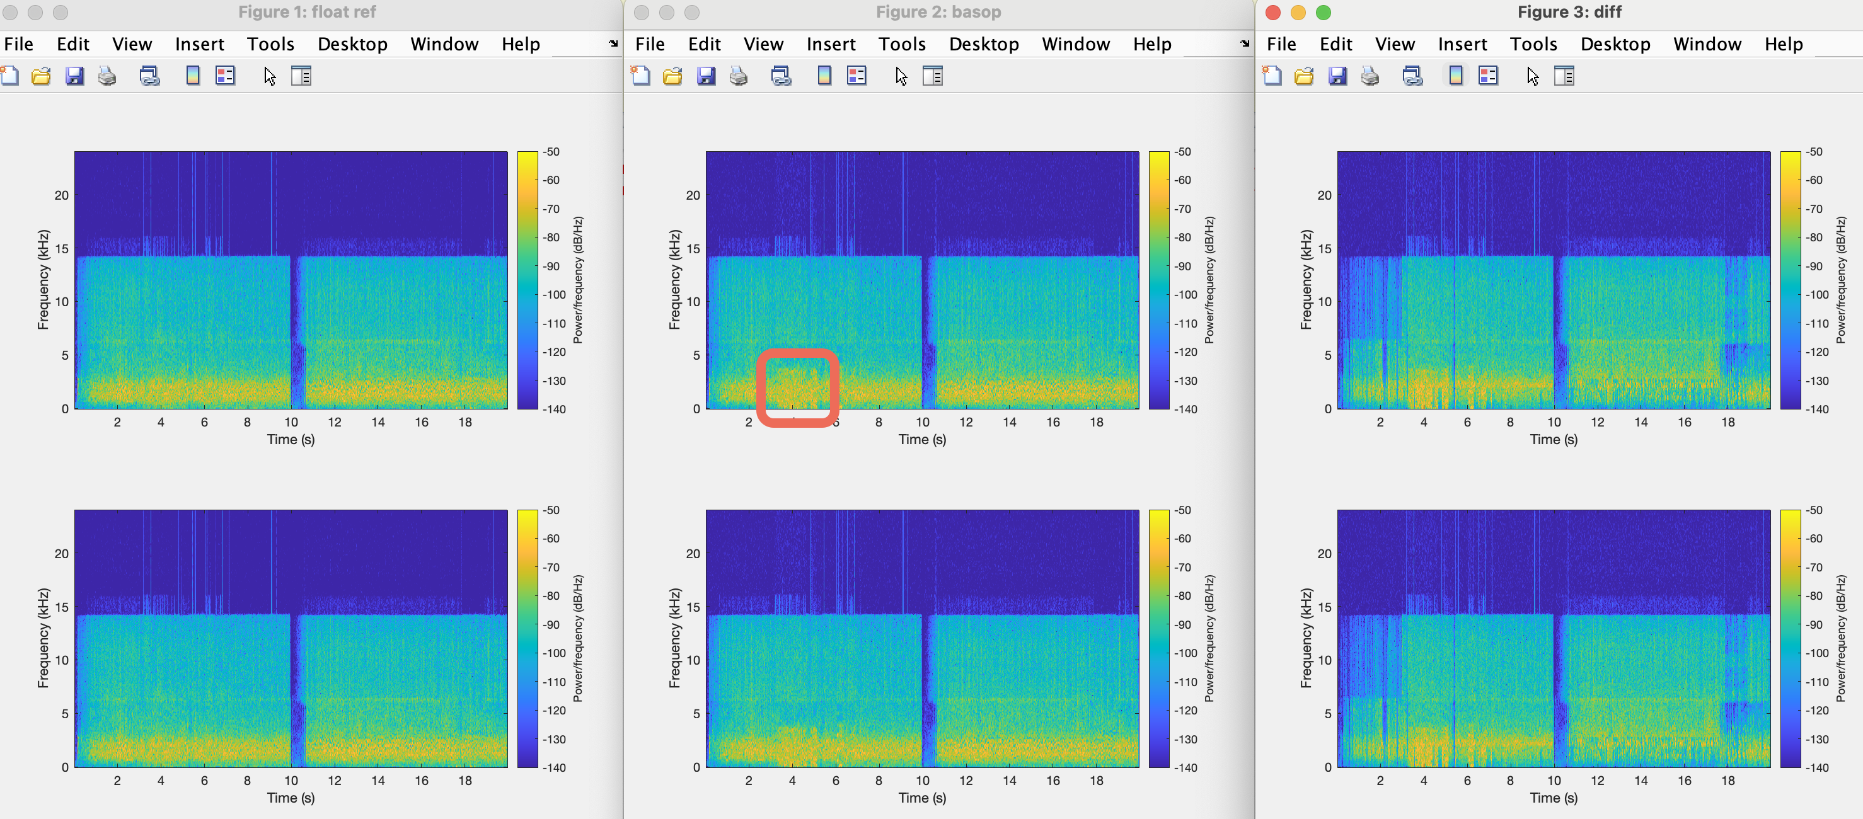The height and width of the screenshot is (819, 1863).
Task: Toggle Insert Colorbar in diff figure toolbar
Action: tap(1456, 76)
